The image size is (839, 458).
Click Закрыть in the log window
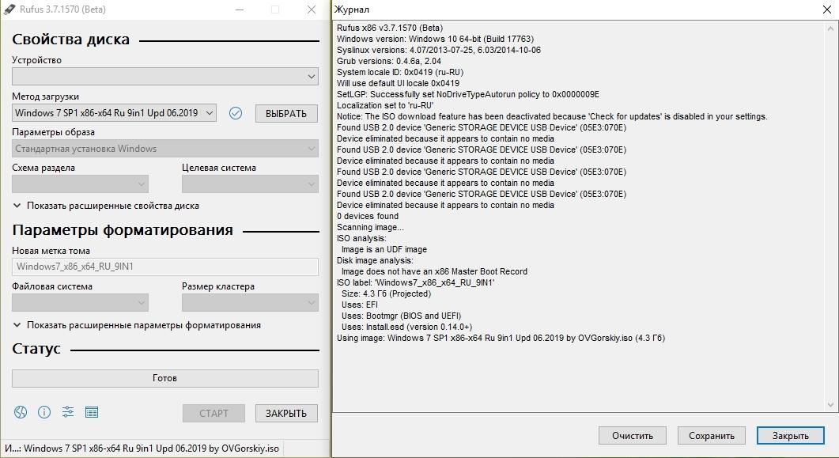(x=790, y=436)
